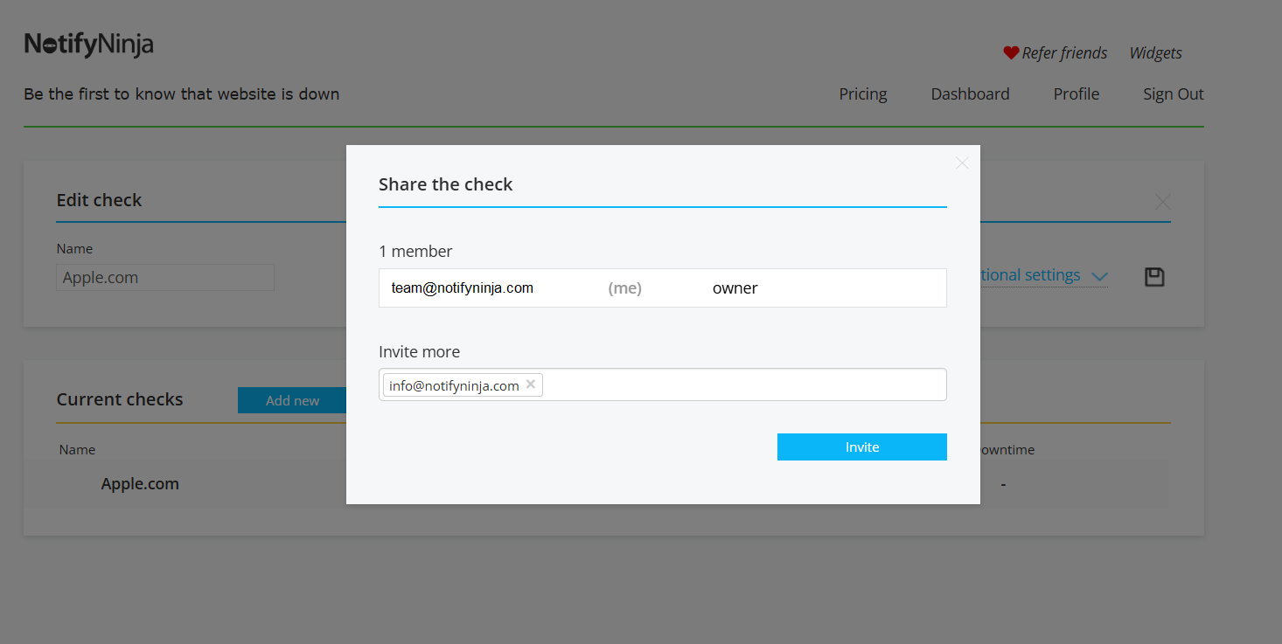1282x644 pixels.
Task: Save the check with floppy disk icon
Action: tap(1154, 277)
